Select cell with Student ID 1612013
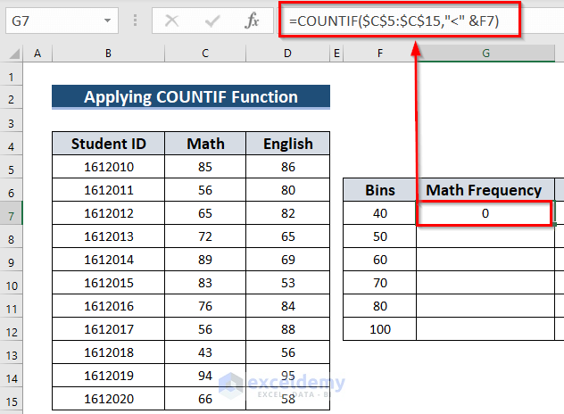The width and height of the screenshot is (564, 414). pos(108,236)
